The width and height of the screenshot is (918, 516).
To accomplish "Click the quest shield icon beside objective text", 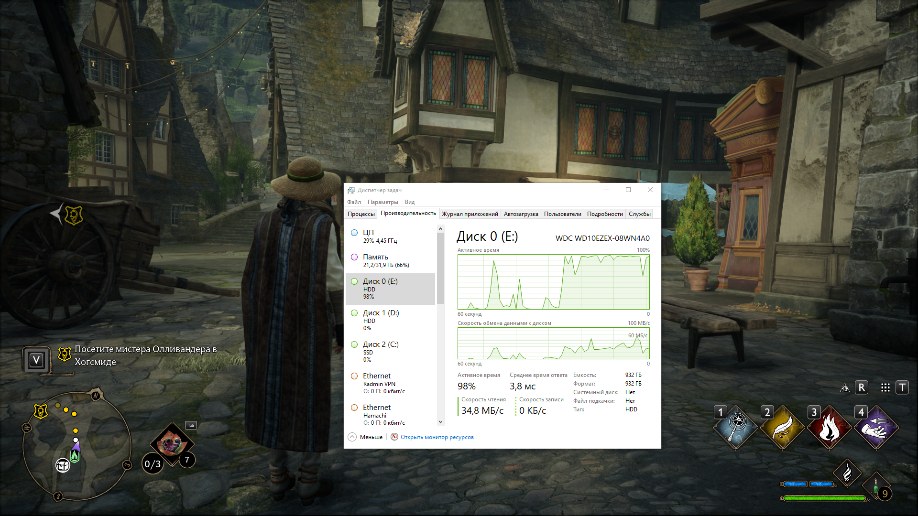I will pyautogui.click(x=65, y=355).
